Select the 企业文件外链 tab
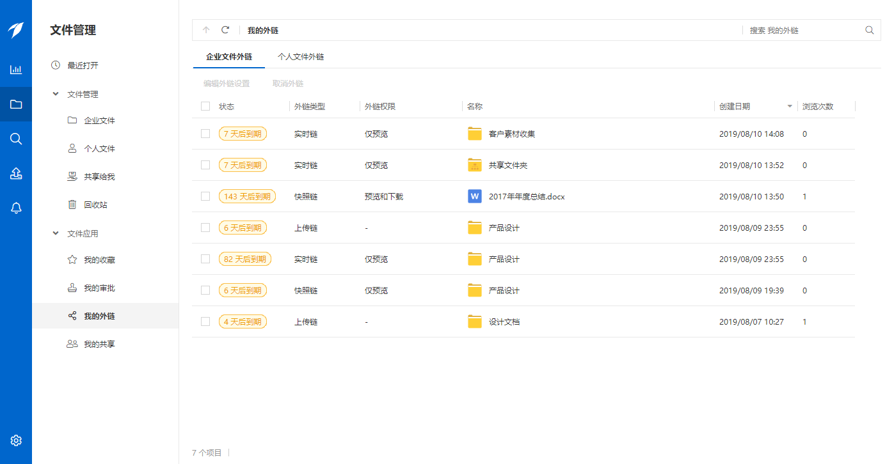 pyautogui.click(x=228, y=57)
